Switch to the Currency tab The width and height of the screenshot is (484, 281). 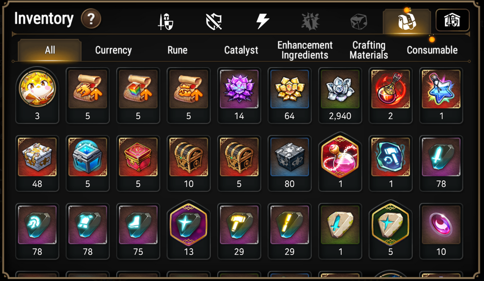click(114, 50)
